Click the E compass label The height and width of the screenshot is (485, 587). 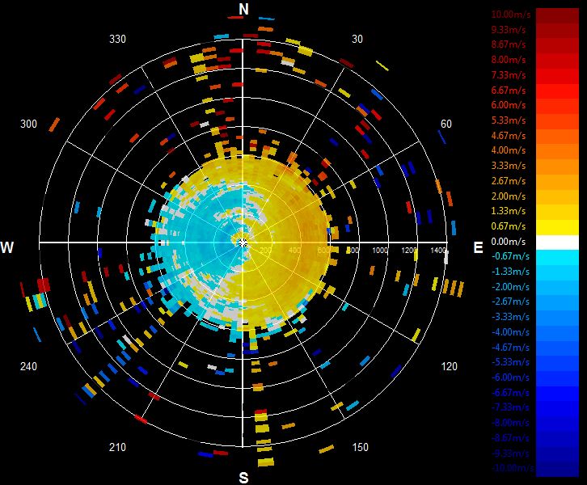coord(478,247)
